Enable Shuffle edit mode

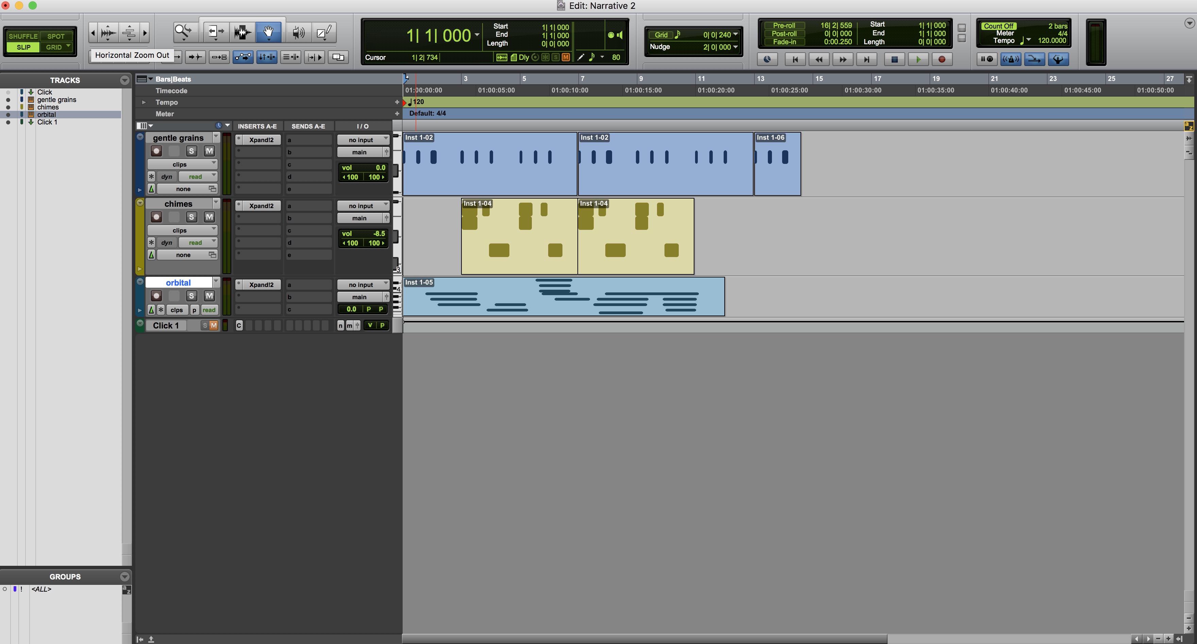(x=23, y=36)
